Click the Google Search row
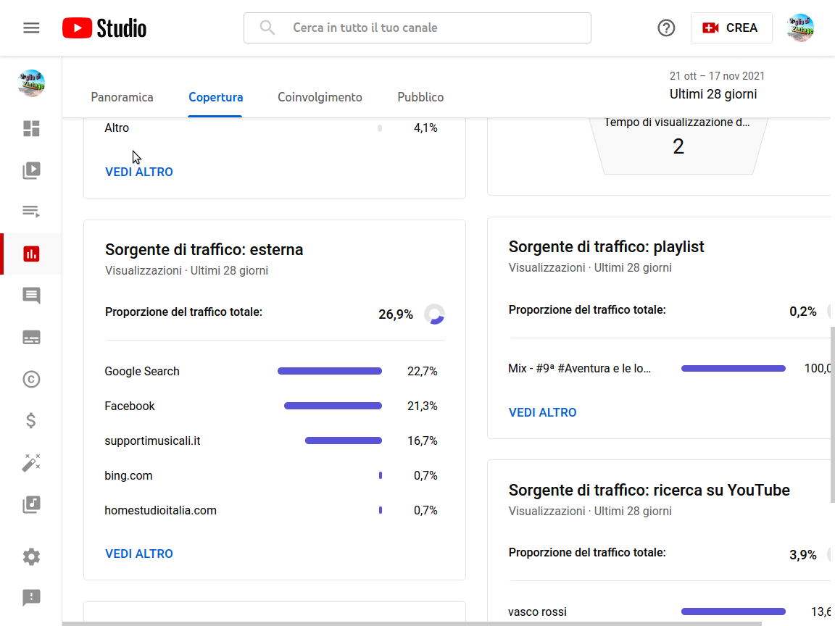The height and width of the screenshot is (626, 835). click(275, 371)
